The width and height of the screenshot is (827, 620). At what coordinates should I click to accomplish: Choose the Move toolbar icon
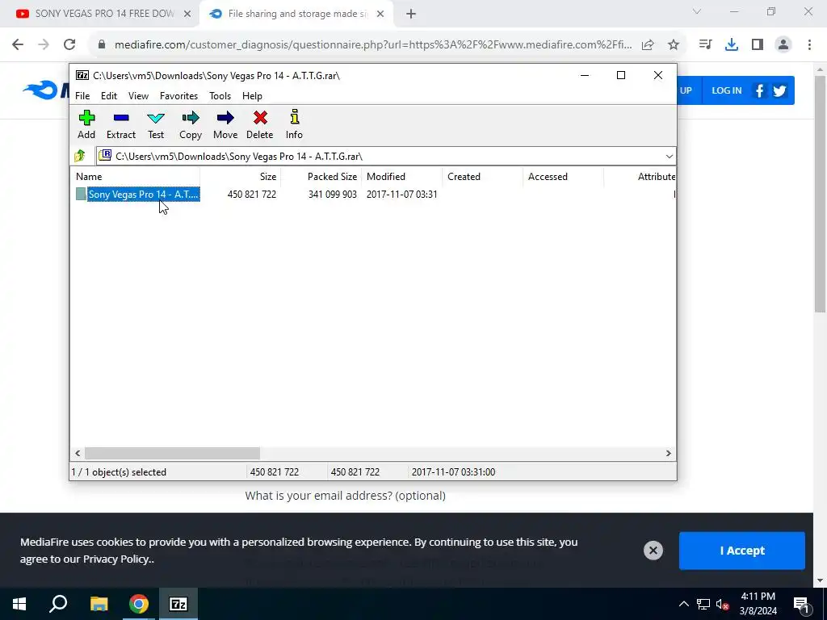coord(225,124)
